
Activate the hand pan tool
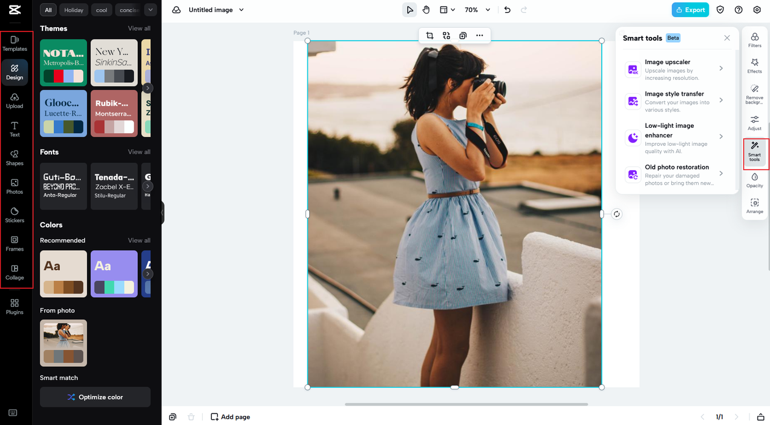pos(426,10)
